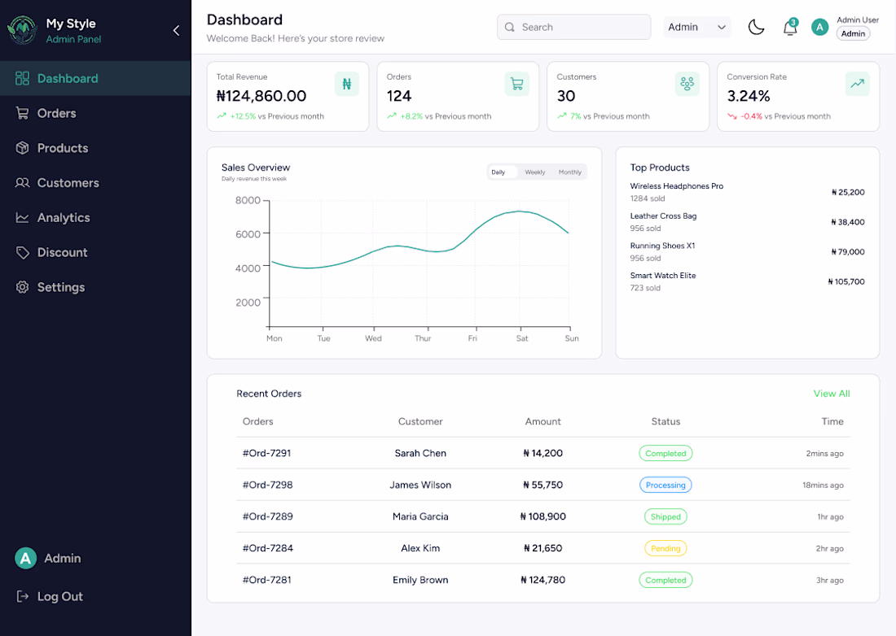Open the Discount menu item
Screen dimensions: 896x636
(62, 252)
